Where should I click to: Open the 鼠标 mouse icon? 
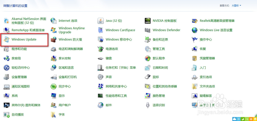[x=148, y=77]
